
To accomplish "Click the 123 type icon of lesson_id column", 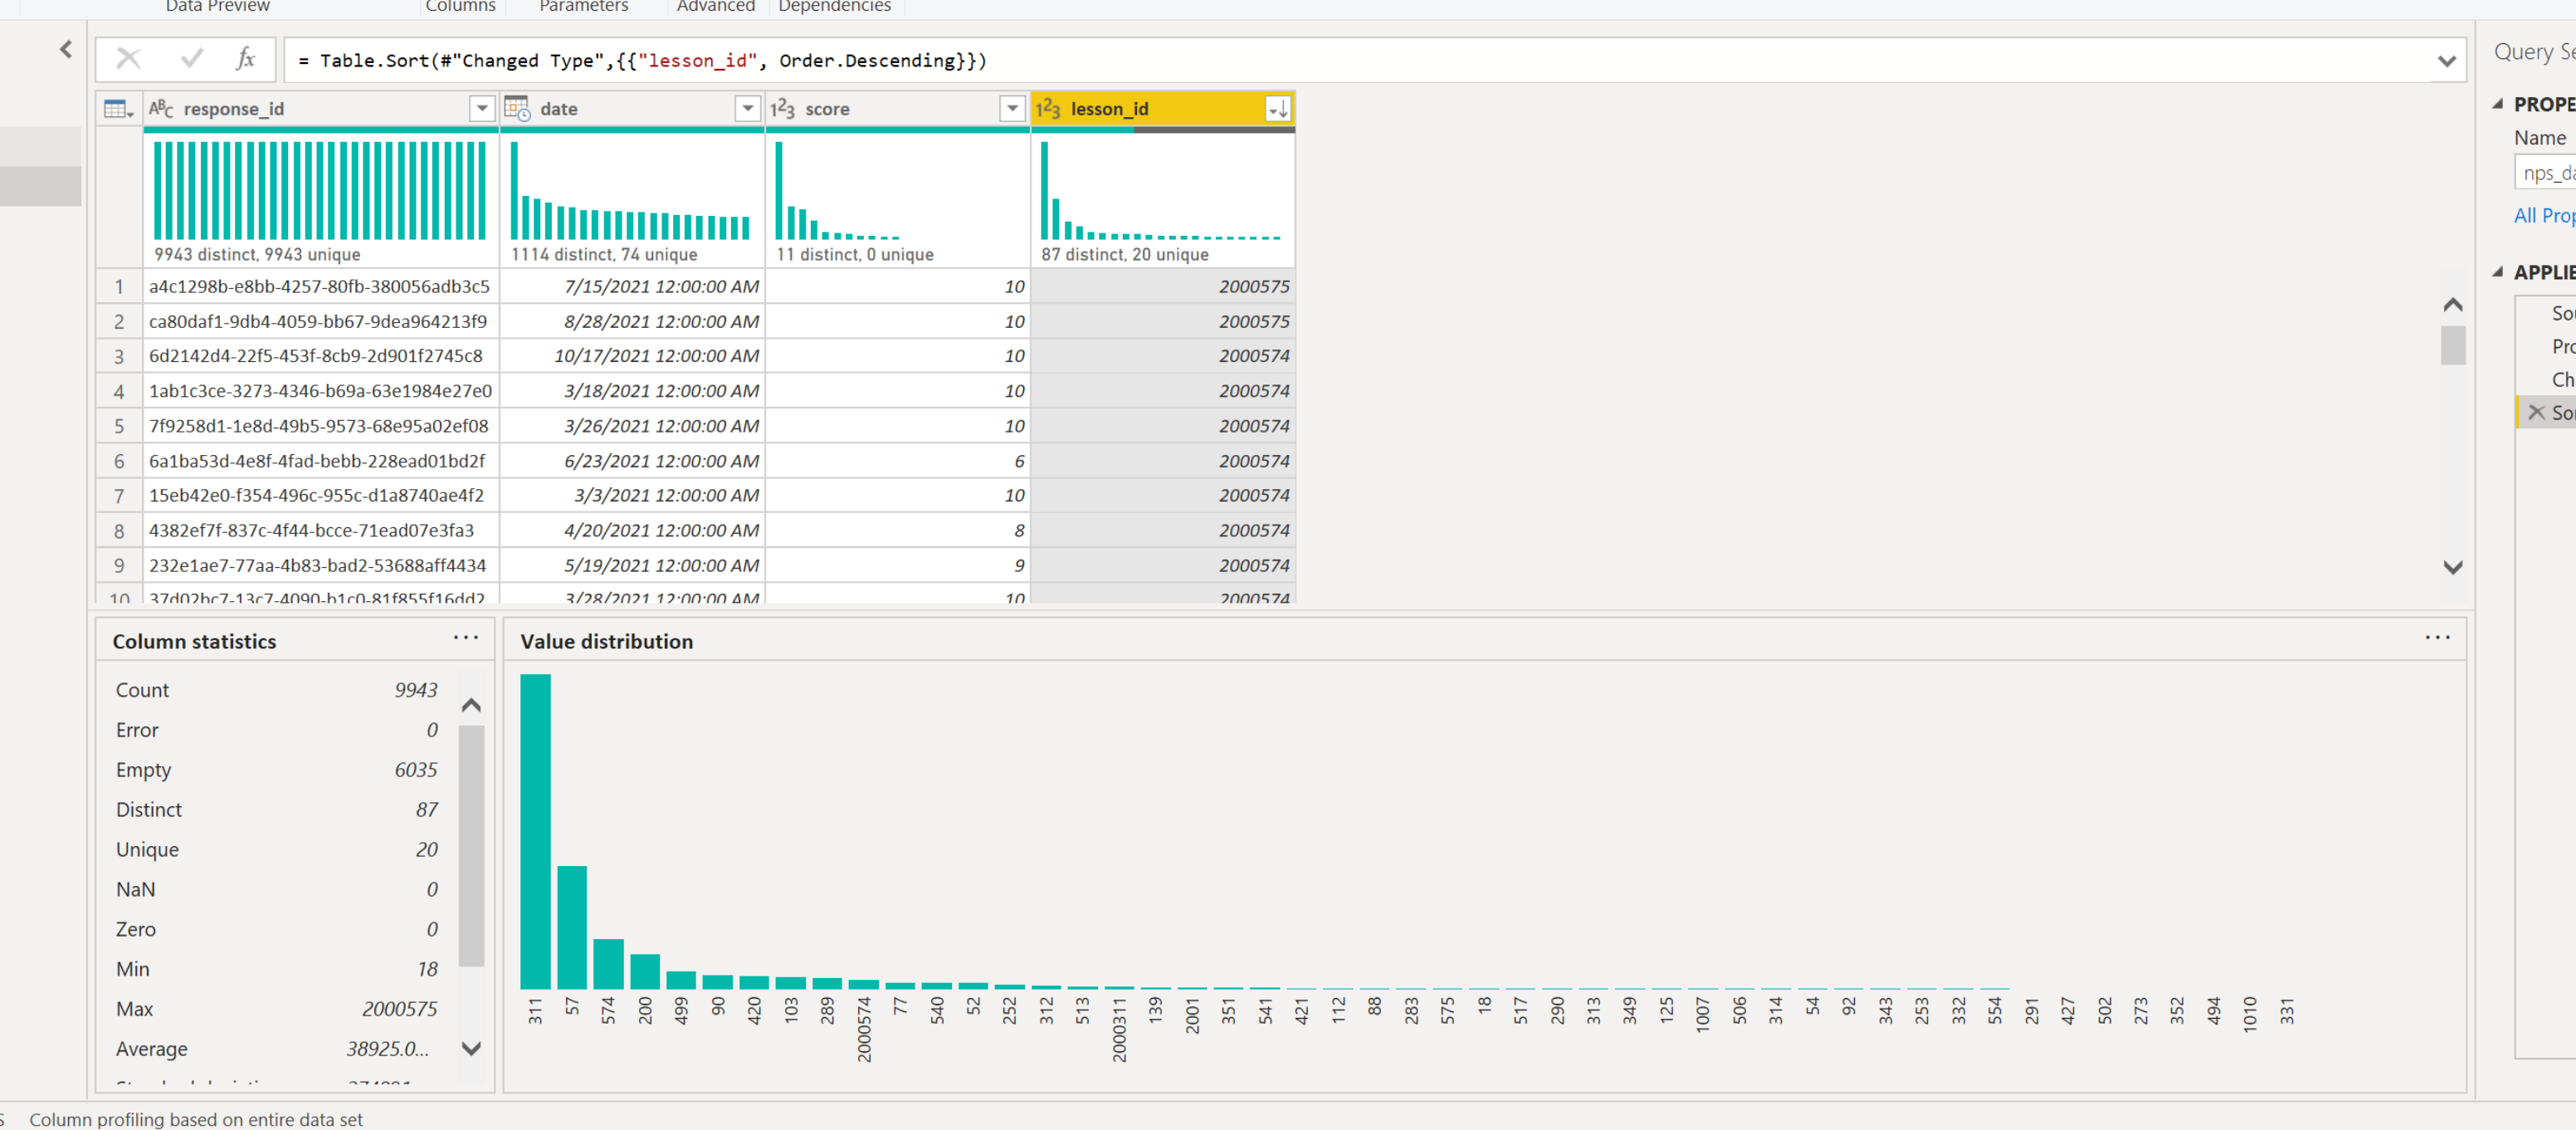I will coord(1047,108).
